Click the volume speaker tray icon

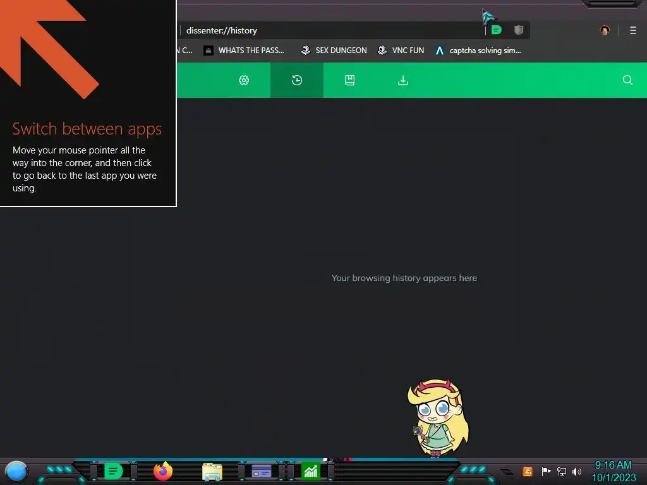coord(577,471)
